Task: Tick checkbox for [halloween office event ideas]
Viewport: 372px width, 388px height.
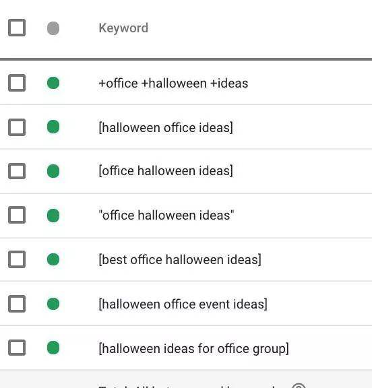Action: click(x=17, y=304)
